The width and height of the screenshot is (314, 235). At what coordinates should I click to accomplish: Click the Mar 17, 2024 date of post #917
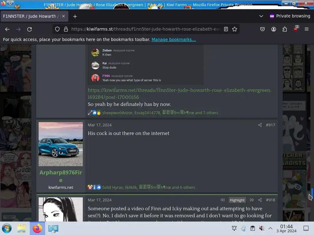point(100,125)
